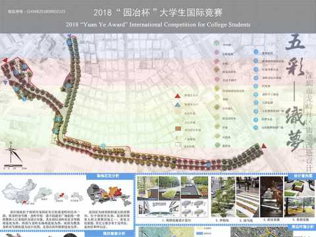This screenshot has width=316, height=237.
Task: Click the caption '1. 海绵设施设计意向'
Action: click(x=176, y=220)
